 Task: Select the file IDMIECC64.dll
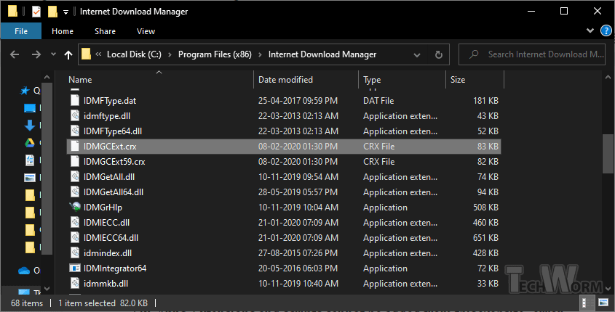pos(284,238)
